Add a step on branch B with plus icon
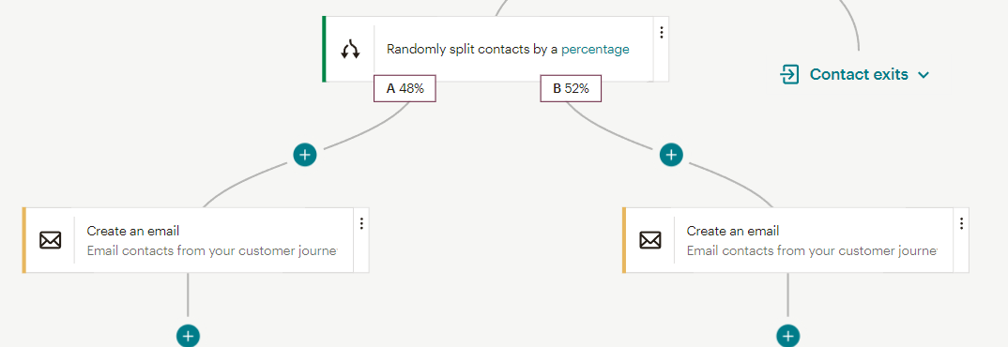Screen dimensions: 1008x347 tap(671, 154)
